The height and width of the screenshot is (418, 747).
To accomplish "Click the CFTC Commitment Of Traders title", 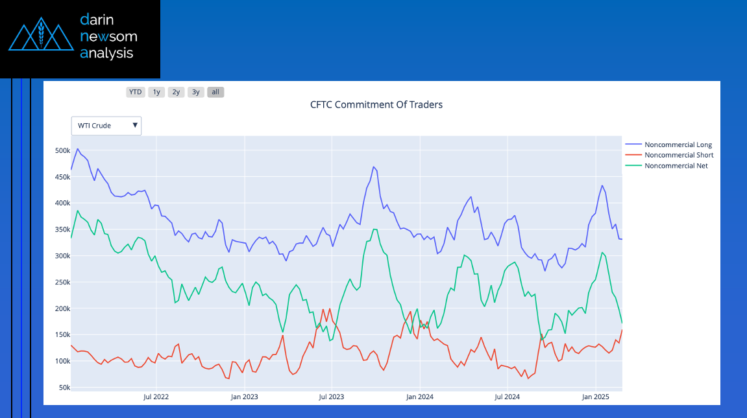I will tap(376, 104).
